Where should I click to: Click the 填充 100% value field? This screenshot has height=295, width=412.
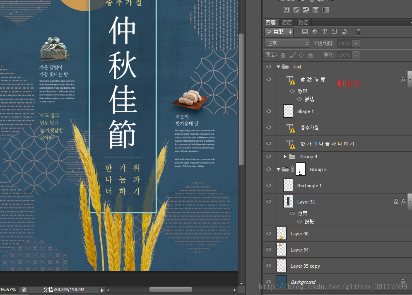[x=345, y=55]
